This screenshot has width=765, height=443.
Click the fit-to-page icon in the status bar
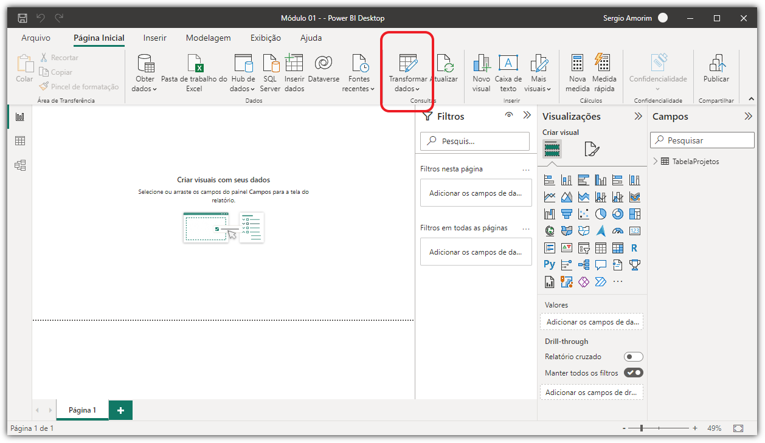tap(738, 428)
